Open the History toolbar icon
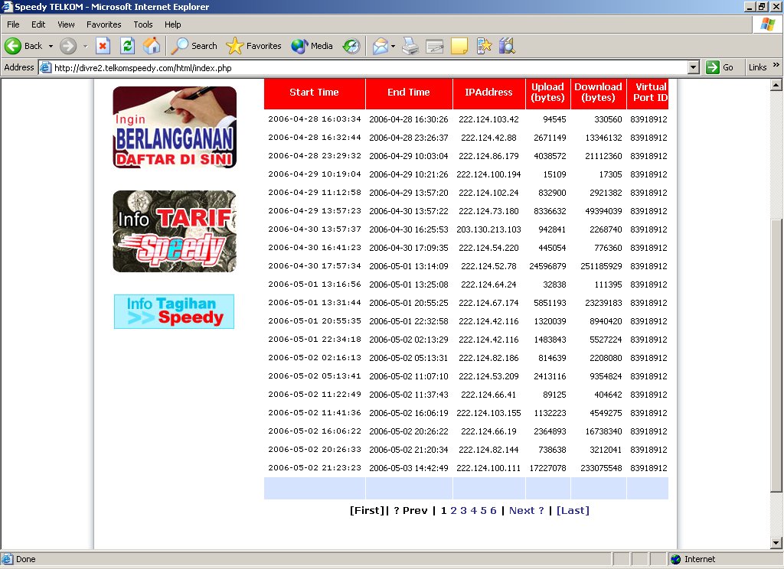 351,46
